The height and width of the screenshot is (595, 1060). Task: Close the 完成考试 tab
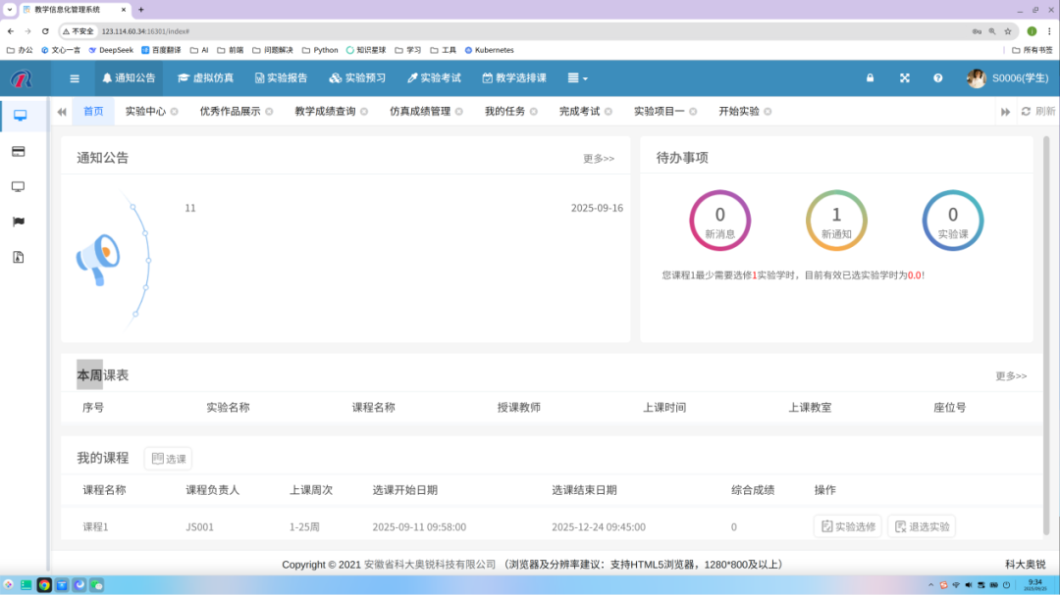pyautogui.click(x=609, y=112)
